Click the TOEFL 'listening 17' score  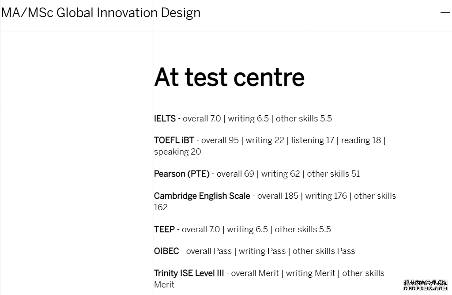[313, 140]
